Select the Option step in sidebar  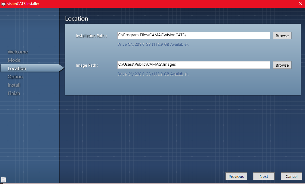[x=15, y=76]
